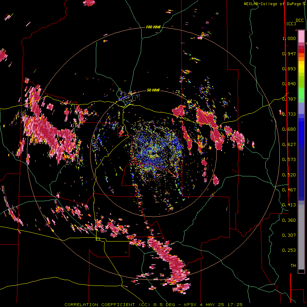Pick the bright green segment of the color bar
Image resolution: width=307 pixels, height=307 pixels.
click(301, 93)
